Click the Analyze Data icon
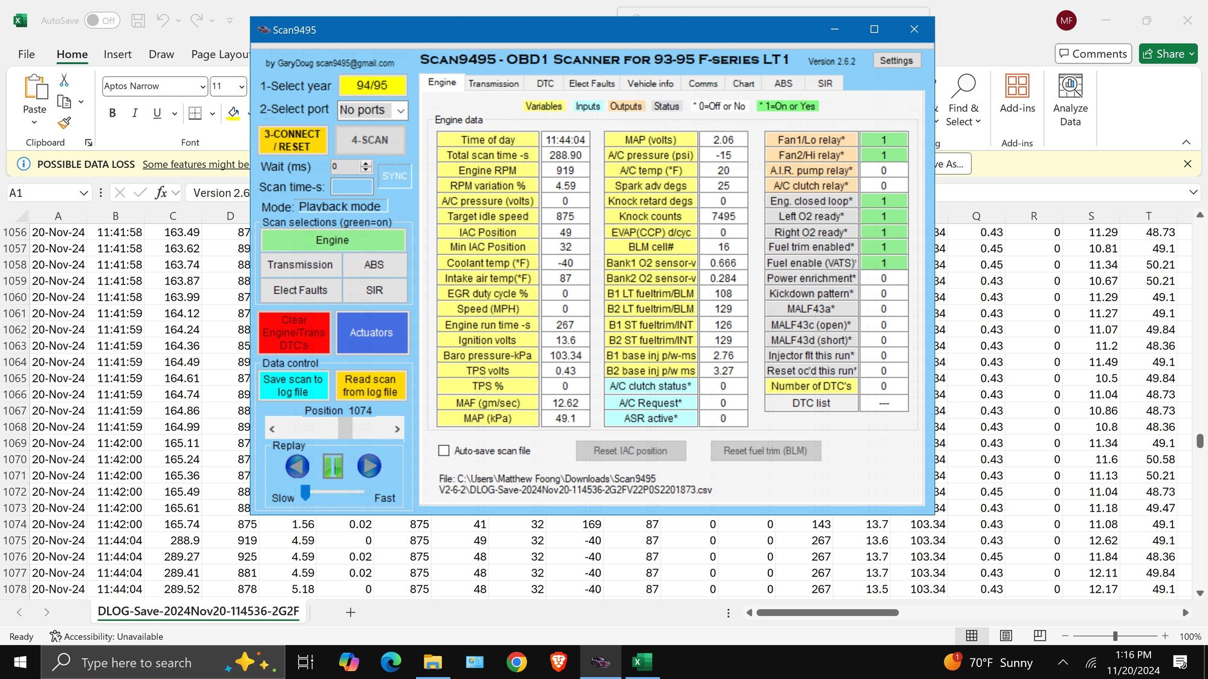 tap(1070, 86)
